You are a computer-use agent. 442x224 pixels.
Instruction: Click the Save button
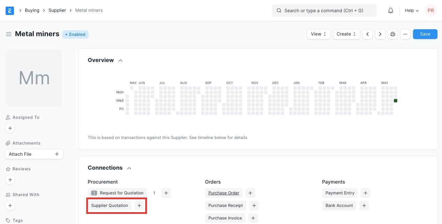(425, 34)
